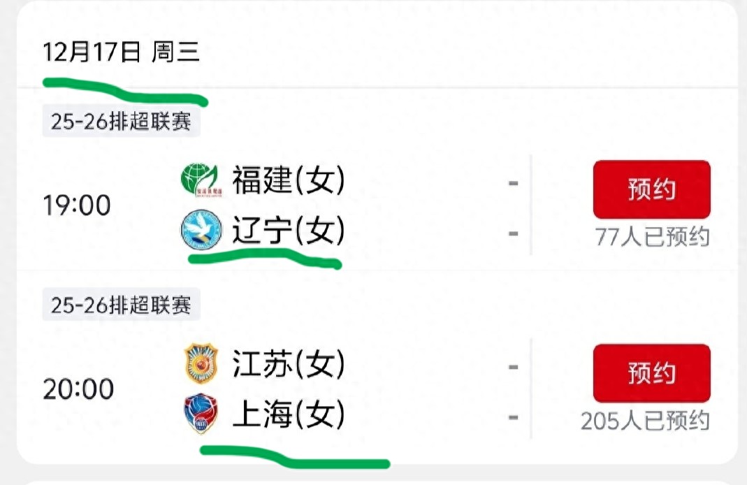Image resolution: width=747 pixels, height=485 pixels.
Task: Select the 20:00 match time
Action: point(78,389)
